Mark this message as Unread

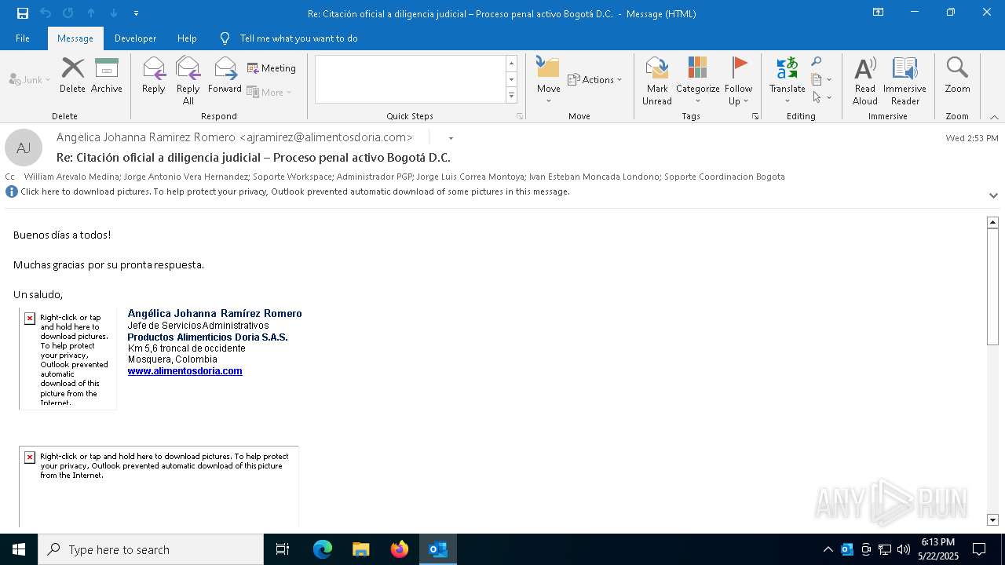tap(656, 80)
